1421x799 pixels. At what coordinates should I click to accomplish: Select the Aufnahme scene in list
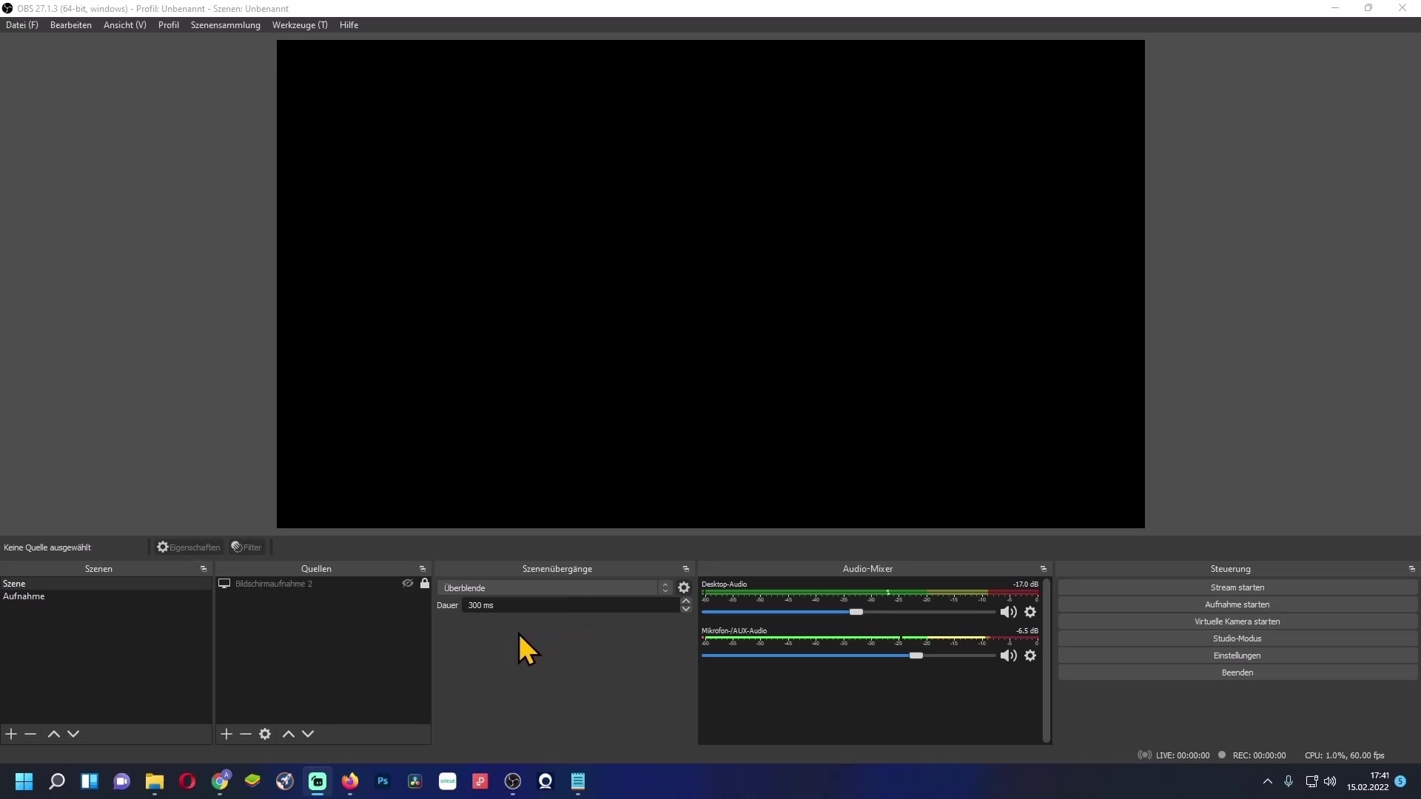coord(24,596)
